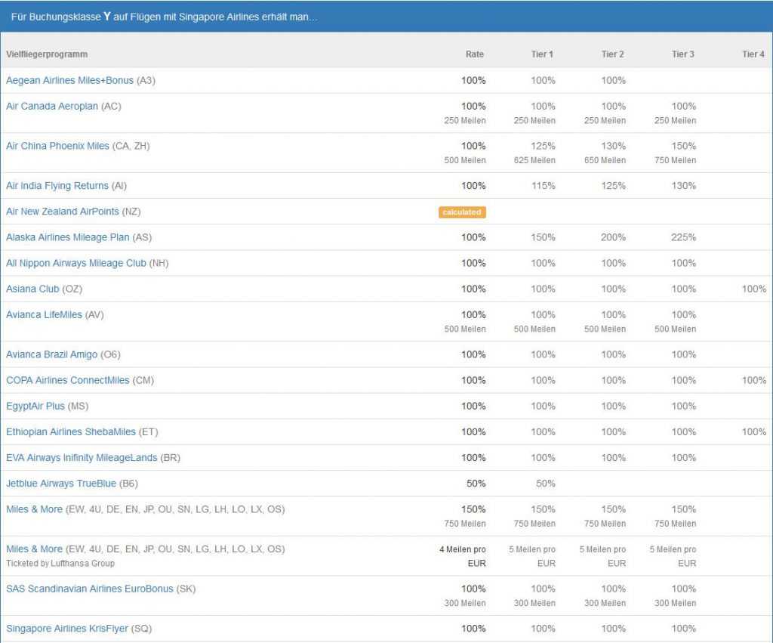The width and height of the screenshot is (773, 643).
Task: Select '625 Meilen' in Air China row
Action: pyautogui.click(x=534, y=160)
